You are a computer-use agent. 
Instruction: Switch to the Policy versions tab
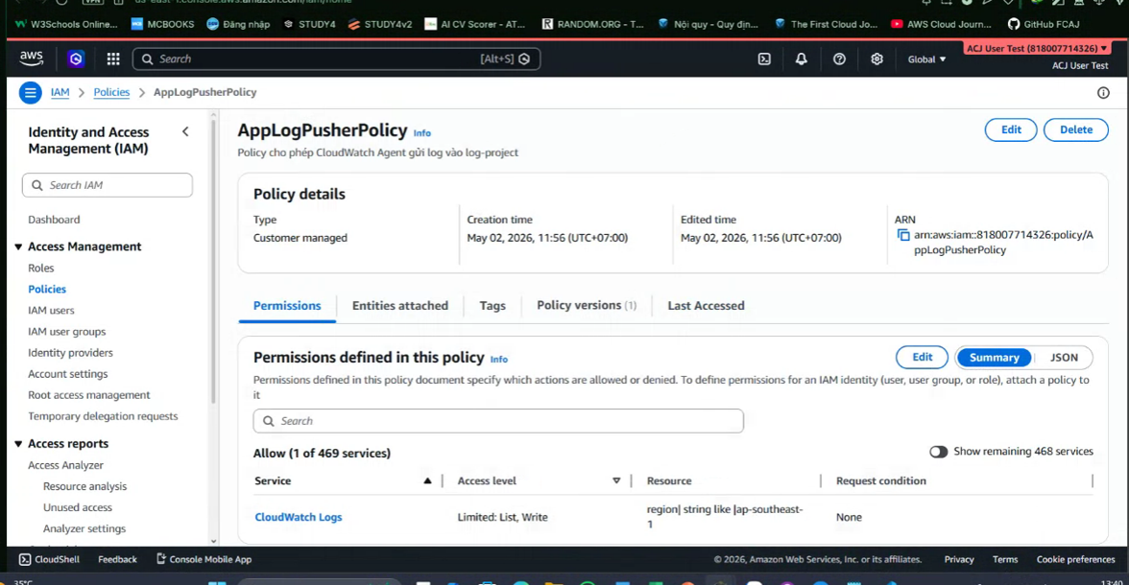pos(586,306)
